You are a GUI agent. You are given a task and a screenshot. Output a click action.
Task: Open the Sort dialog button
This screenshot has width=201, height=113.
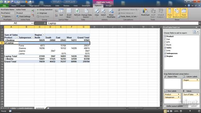(x=61, y=13)
